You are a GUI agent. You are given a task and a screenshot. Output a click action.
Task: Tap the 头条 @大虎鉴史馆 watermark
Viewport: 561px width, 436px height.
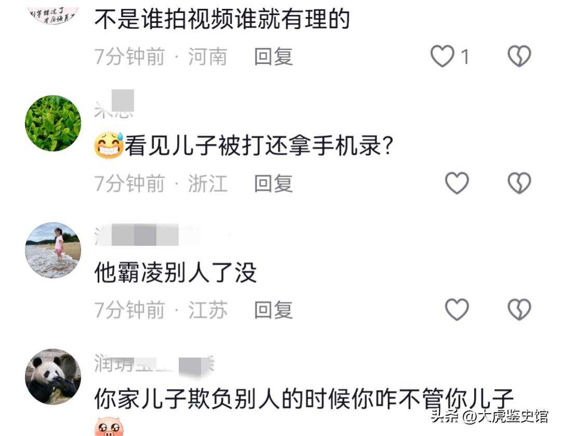click(489, 416)
